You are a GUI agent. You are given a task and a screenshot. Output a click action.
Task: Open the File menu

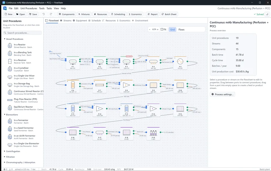point(10,8)
